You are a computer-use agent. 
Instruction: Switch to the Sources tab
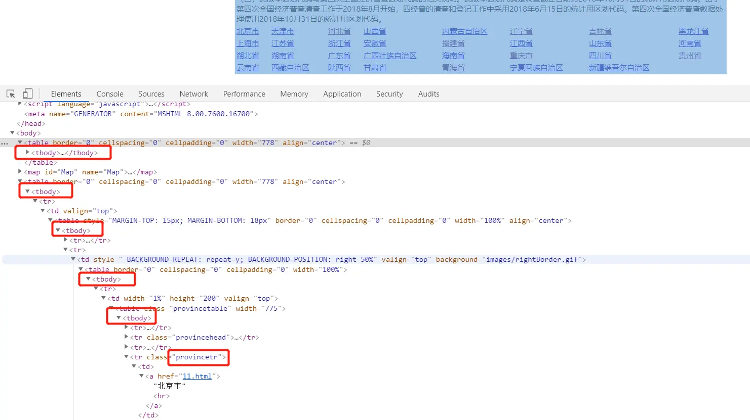click(151, 94)
